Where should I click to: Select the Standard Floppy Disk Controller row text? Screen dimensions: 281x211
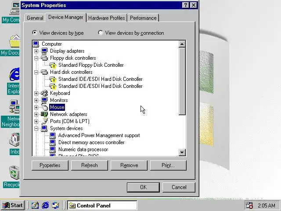pos(91,65)
